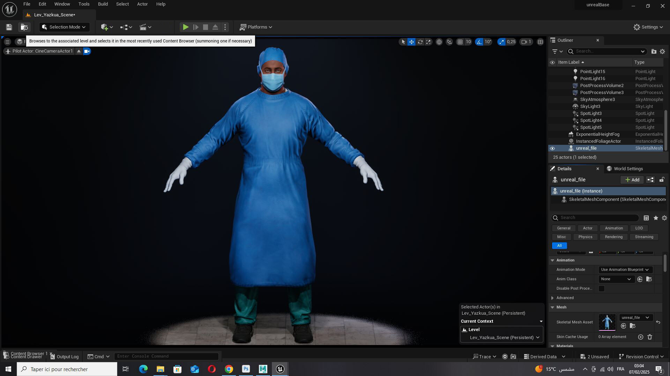Toggle scale snapping in the viewport
Viewport: 670px width, 376px height.
click(501, 42)
